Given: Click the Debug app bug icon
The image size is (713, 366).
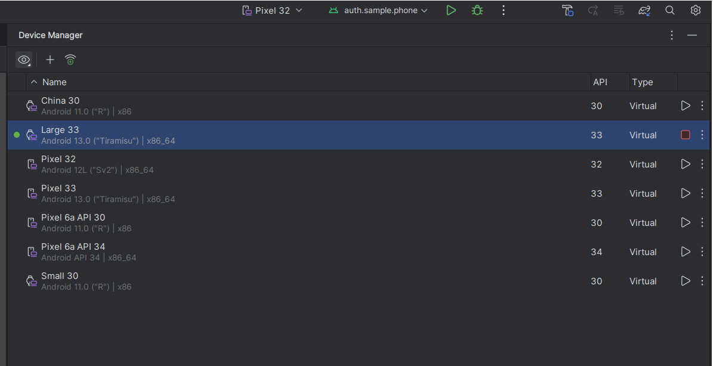Looking at the screenshot, I should point(477,10).
